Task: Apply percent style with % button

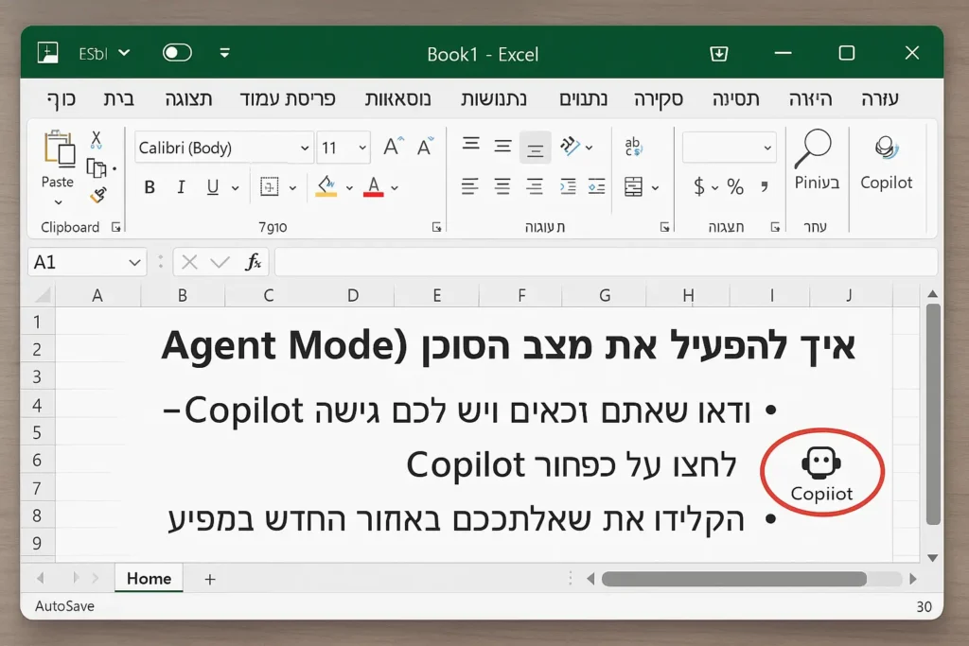Action: tap(735, 187)
